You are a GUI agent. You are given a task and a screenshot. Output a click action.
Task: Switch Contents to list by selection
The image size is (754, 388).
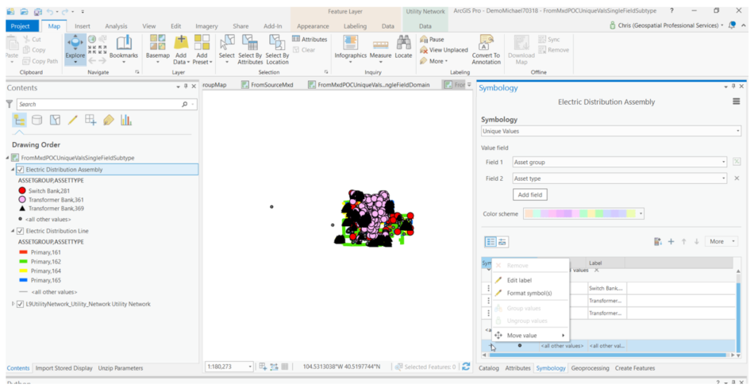click(55, 120)
